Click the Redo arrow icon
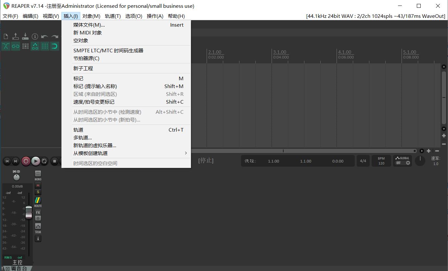Screen dimensions: 448x271 tap(55, 36)
